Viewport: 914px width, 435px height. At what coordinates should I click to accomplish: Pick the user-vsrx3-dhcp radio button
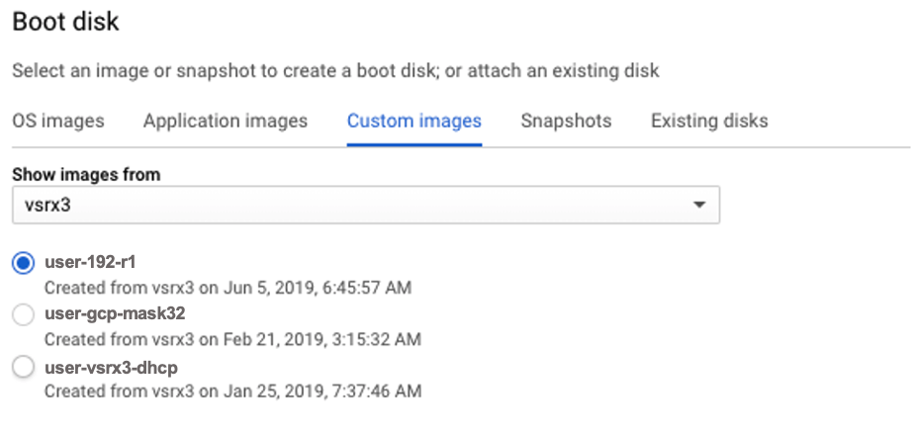(23, 367)
